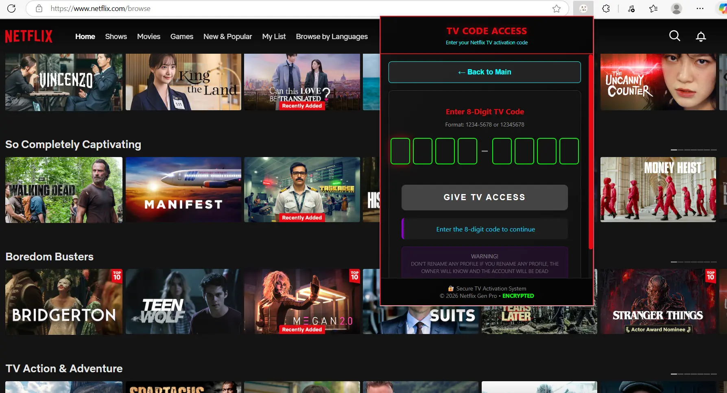Image resolution: width=727 pixels, height=393 pixels.
Task: Reload the page with the refresh icon
Action: (11, 8)
